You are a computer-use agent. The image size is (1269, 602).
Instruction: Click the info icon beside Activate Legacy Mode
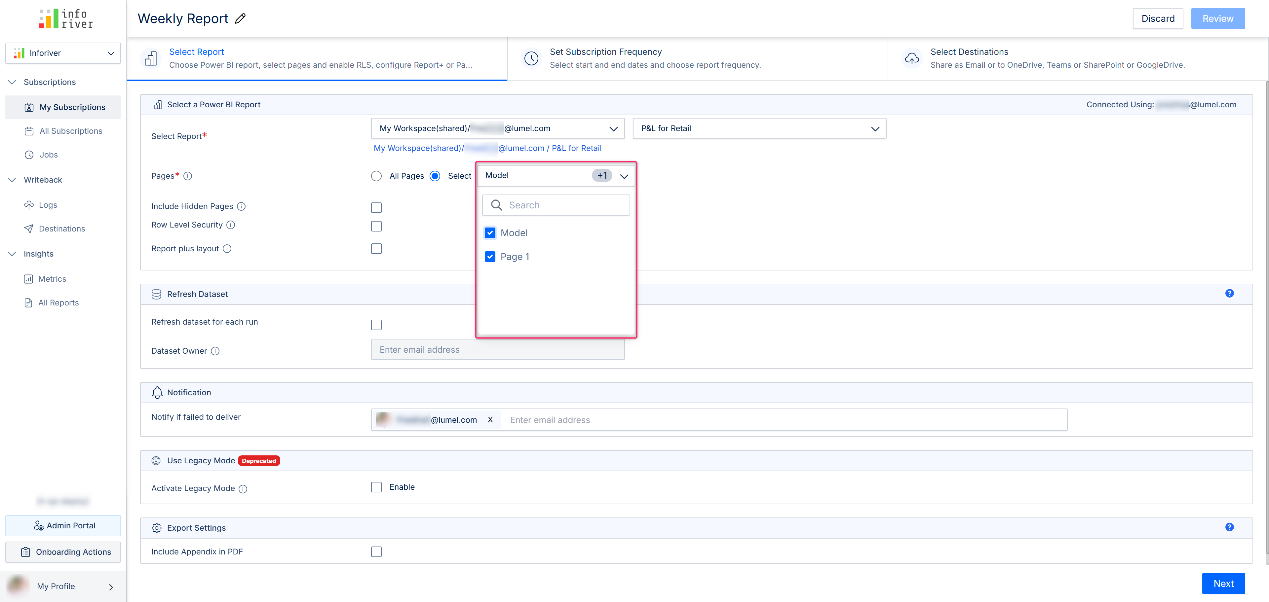click(243, 489)
